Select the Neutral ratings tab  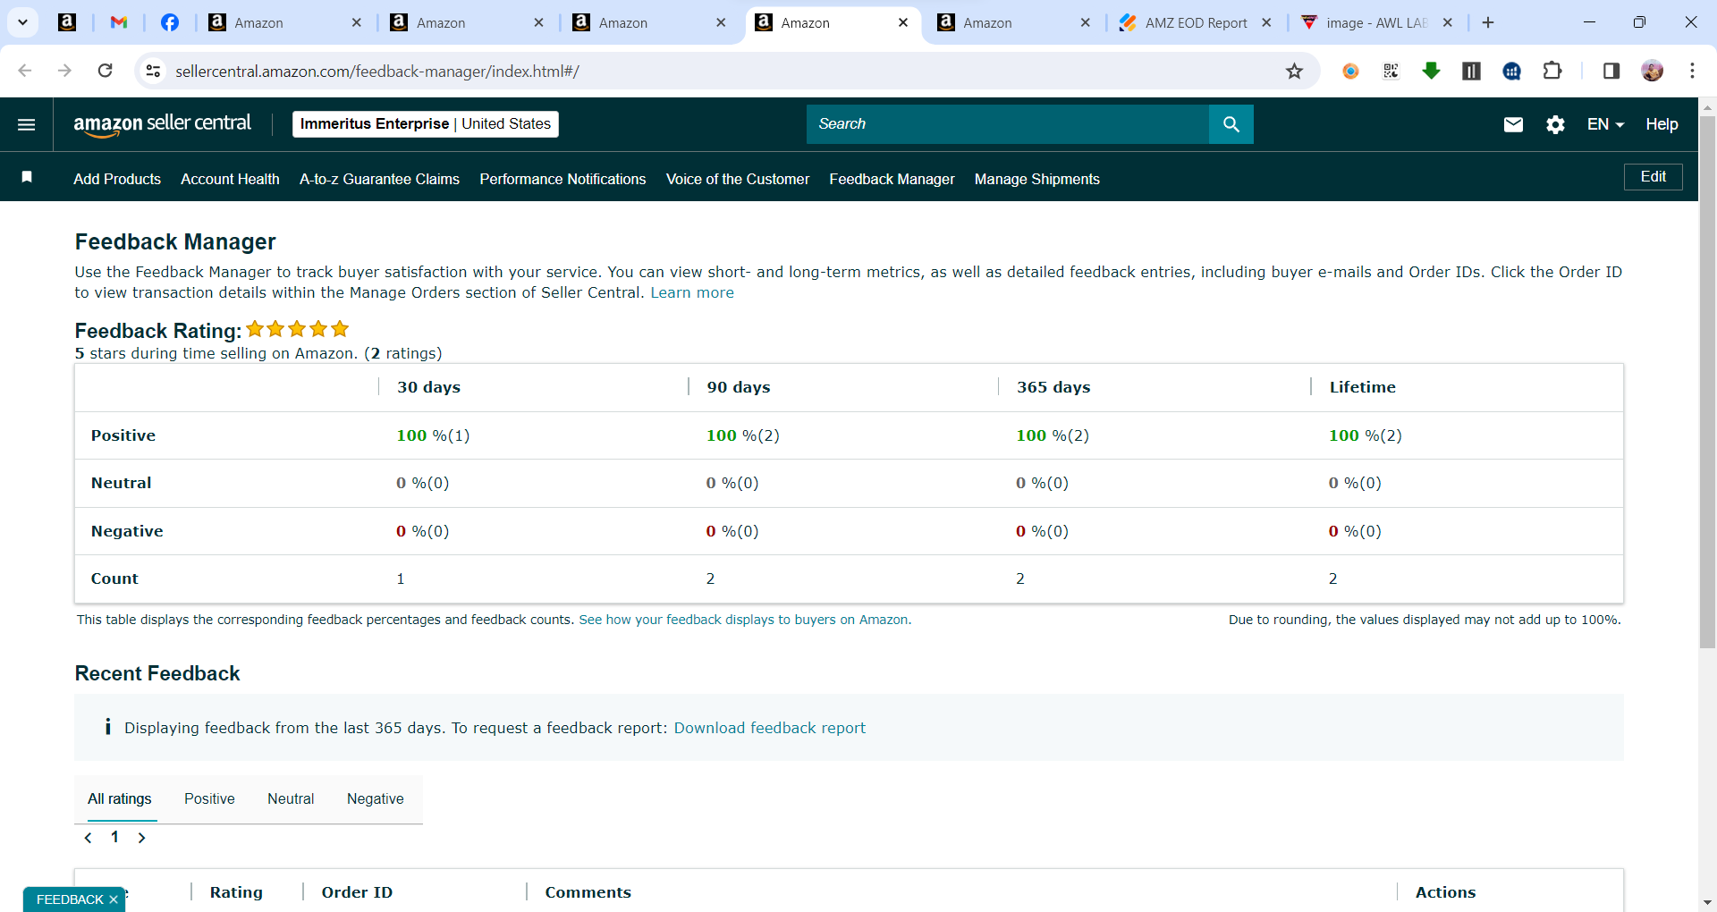(291, 798)
